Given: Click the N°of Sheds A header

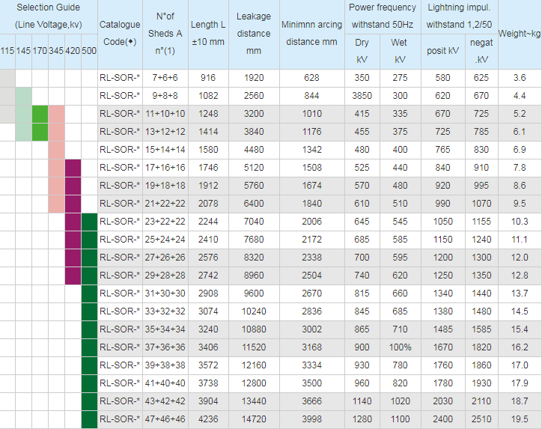Looking at the screenshot, I should point(165,34).
